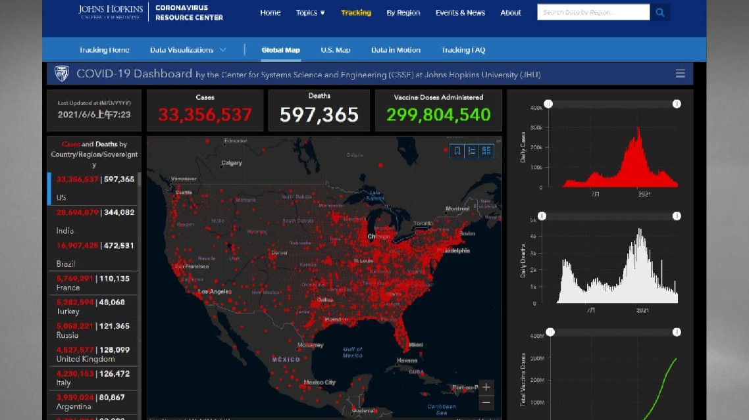This screenshot has width=749, height=420.
Task: Open the map legend list icon
Action: pos(472,151)
